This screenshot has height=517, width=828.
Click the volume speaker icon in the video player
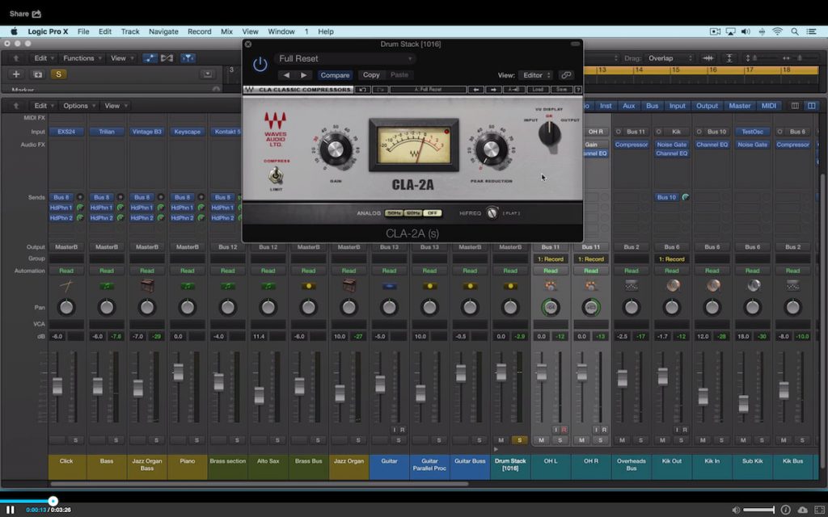[x=736, y=510]
